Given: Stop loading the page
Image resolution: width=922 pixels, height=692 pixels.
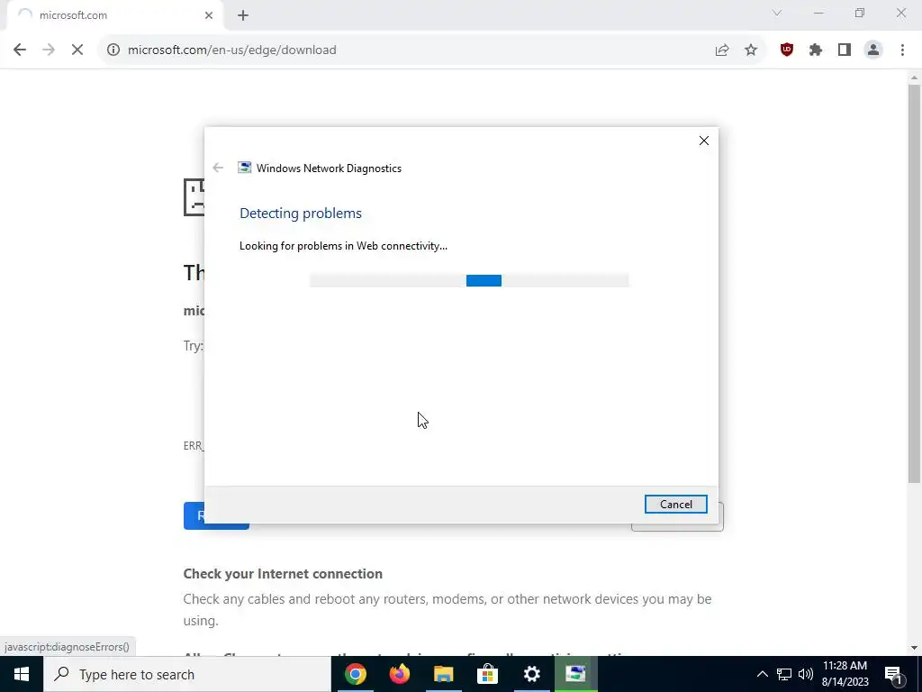Looking at the screenshot, I should pos(77,50).
